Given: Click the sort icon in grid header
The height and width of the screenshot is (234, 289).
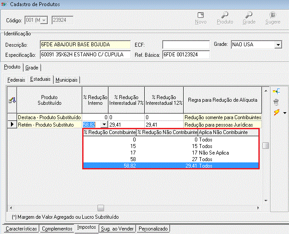Looking at the screenshot, I should pos(12,100).
